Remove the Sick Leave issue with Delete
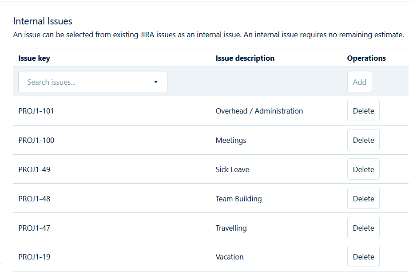Viewport: 413px width, 275px height. point(363,169)
